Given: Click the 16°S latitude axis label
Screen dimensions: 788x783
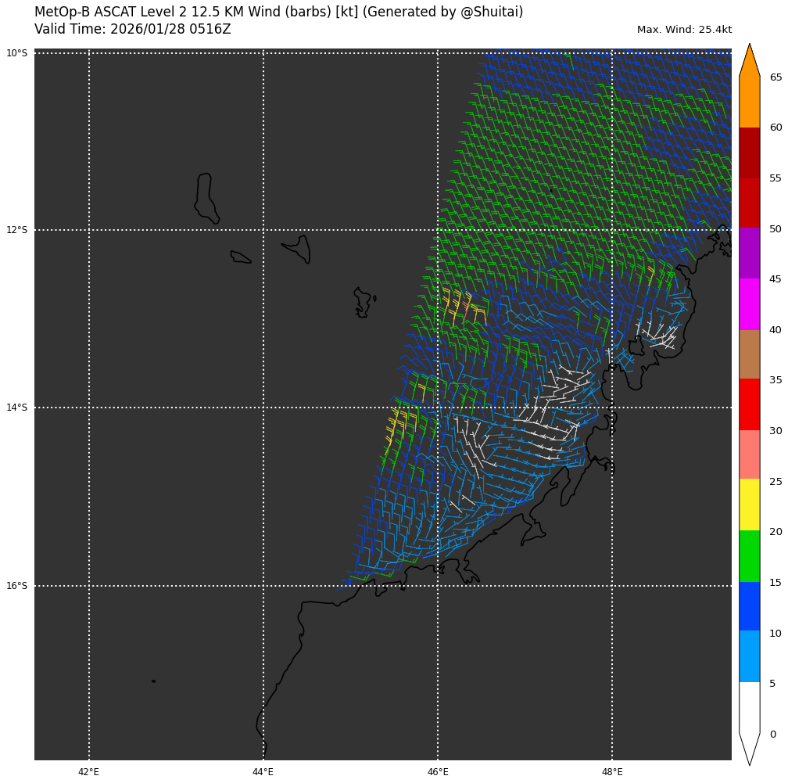Looking at the screenshot, I should click(x=16, y=586).
